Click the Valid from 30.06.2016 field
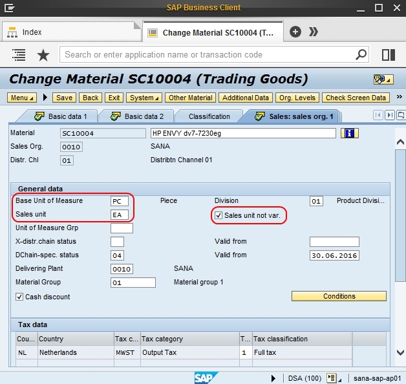The height and width of the screenshot is (384, 406). (x=334, y=255)
